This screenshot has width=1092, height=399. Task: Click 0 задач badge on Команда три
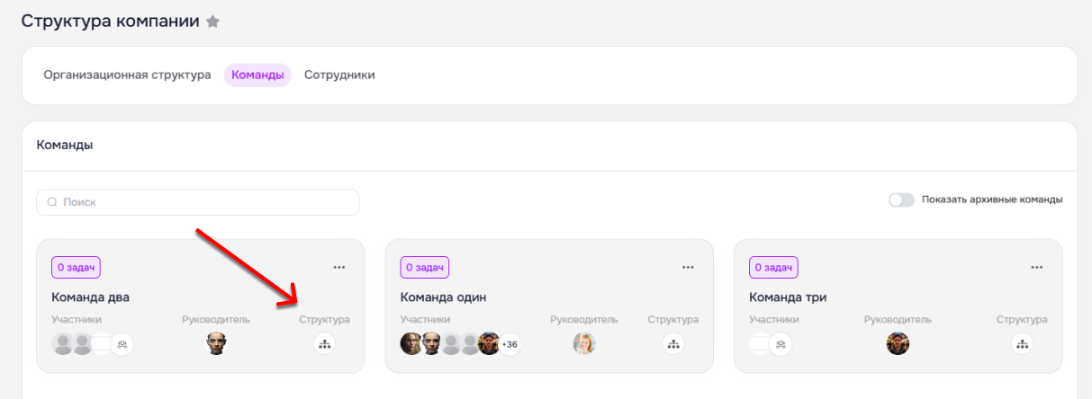pyautogui.click(x=773, y=267)
